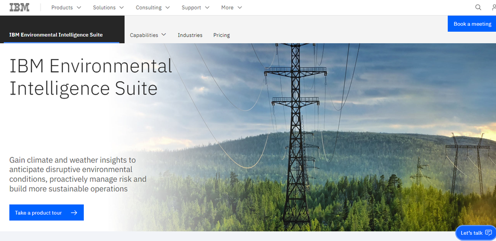Image resolution: width=496 pixels, height=241 pixels.
Task: Open the Solutions menu
Action: [108, 7]
